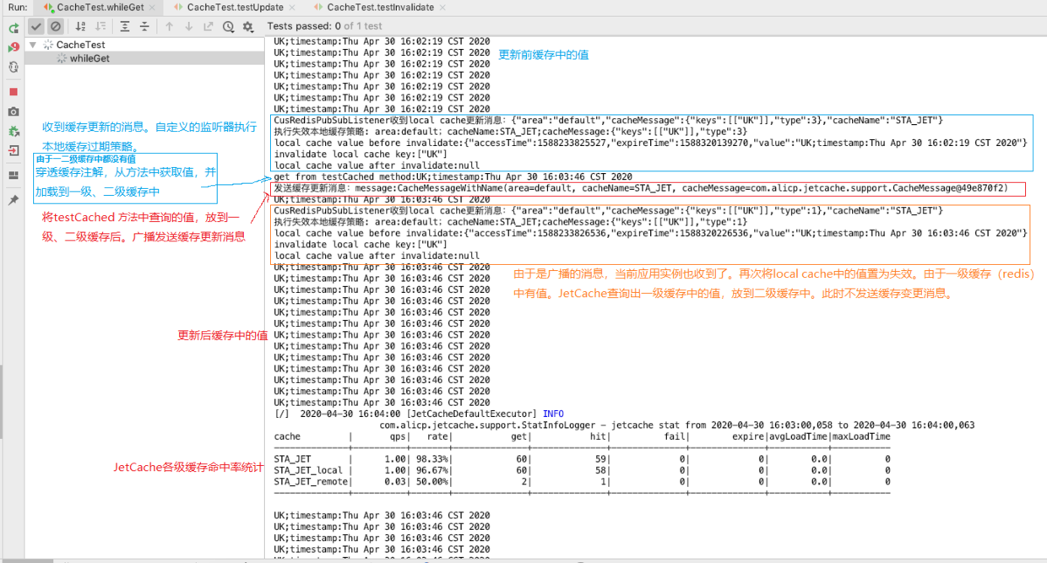
Task: Sort tests alphabetically
Action: point(81,27)
